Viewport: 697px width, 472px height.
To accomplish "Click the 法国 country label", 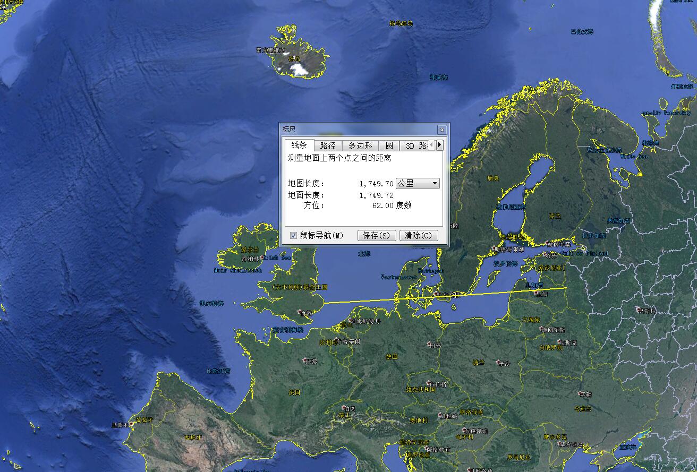I will (x=294, y=392).
